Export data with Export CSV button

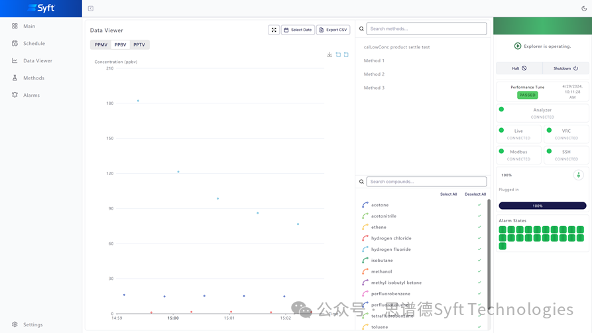point(333,30)
